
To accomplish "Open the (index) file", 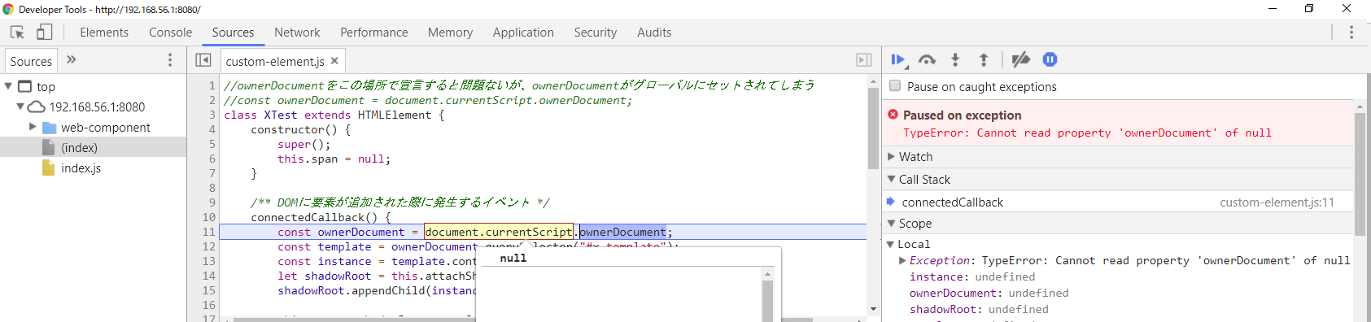I will [79, 147].
